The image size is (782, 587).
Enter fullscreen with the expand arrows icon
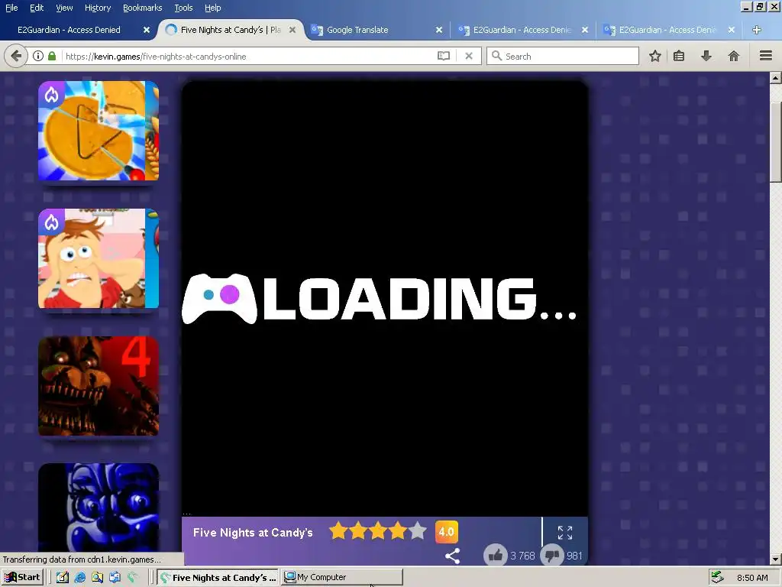coord(565,533)
